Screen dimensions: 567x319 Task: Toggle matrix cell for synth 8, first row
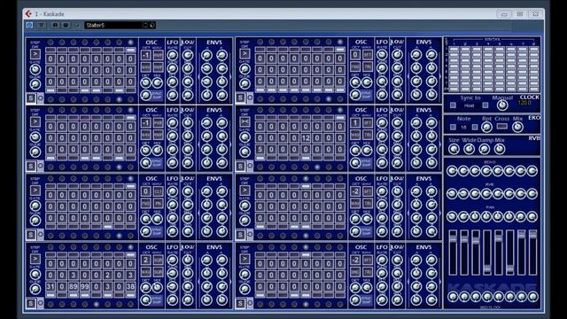click(534, 50)
